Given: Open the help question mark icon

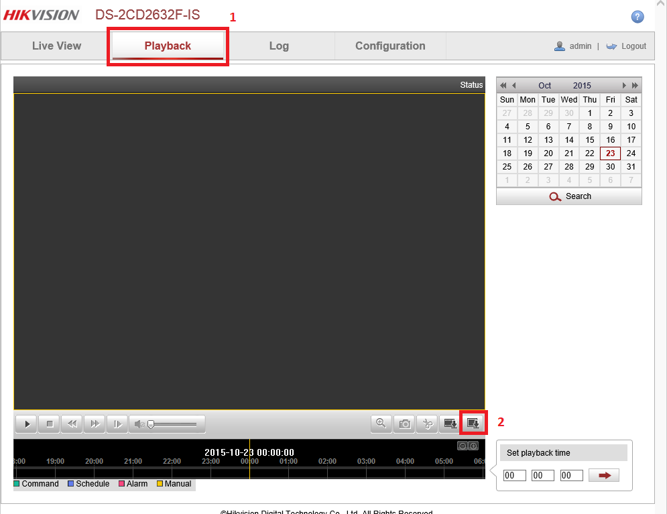Looking at the screenshot, I should click(638, 17).
